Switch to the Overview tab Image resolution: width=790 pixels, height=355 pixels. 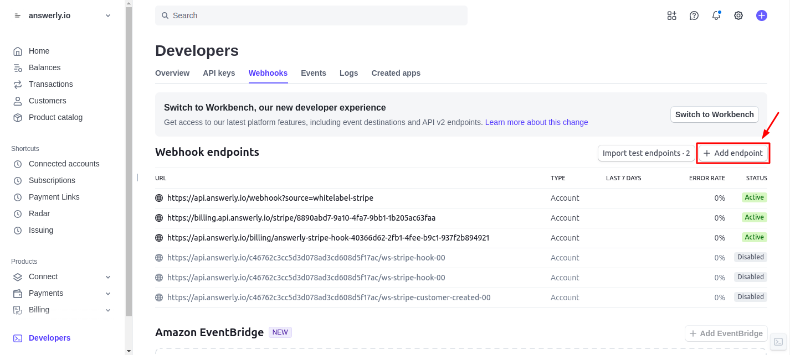(172, 73)
